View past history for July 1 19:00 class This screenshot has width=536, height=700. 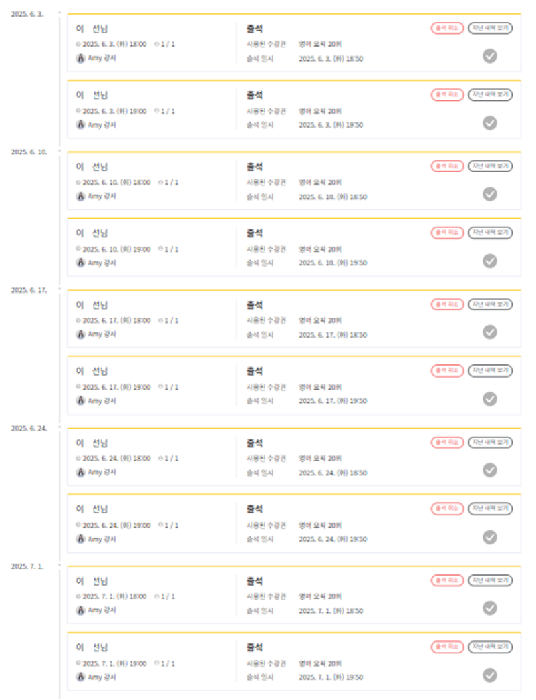491,647
